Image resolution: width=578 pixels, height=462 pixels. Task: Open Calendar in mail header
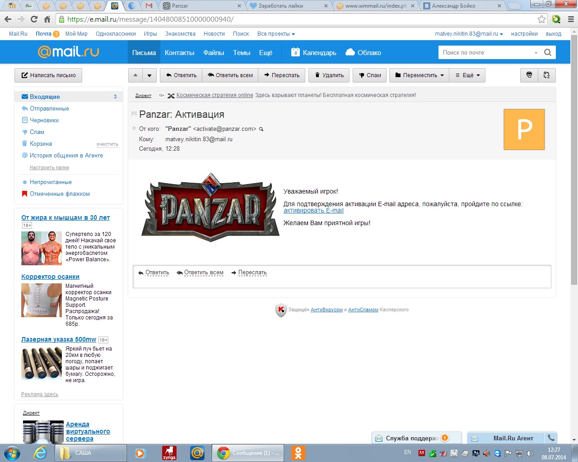pos(314,52)
